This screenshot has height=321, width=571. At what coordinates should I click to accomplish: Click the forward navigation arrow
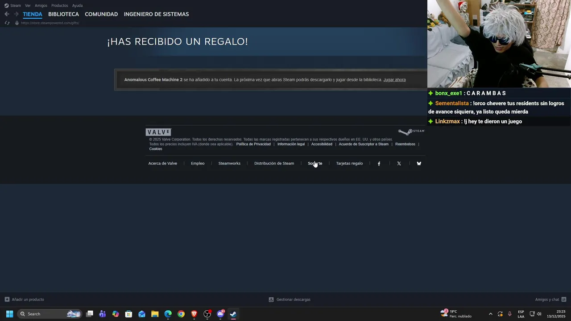click(16, 14)
